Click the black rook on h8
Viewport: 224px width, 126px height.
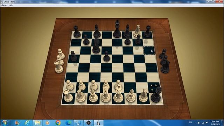tap(148, 31)
